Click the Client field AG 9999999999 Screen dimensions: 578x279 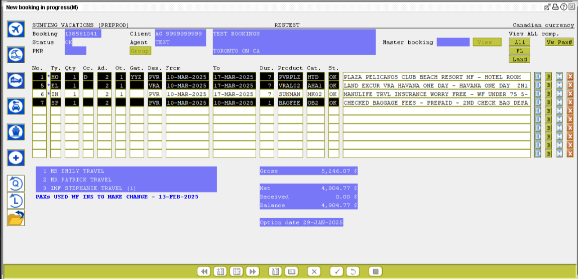click(180, 34)
